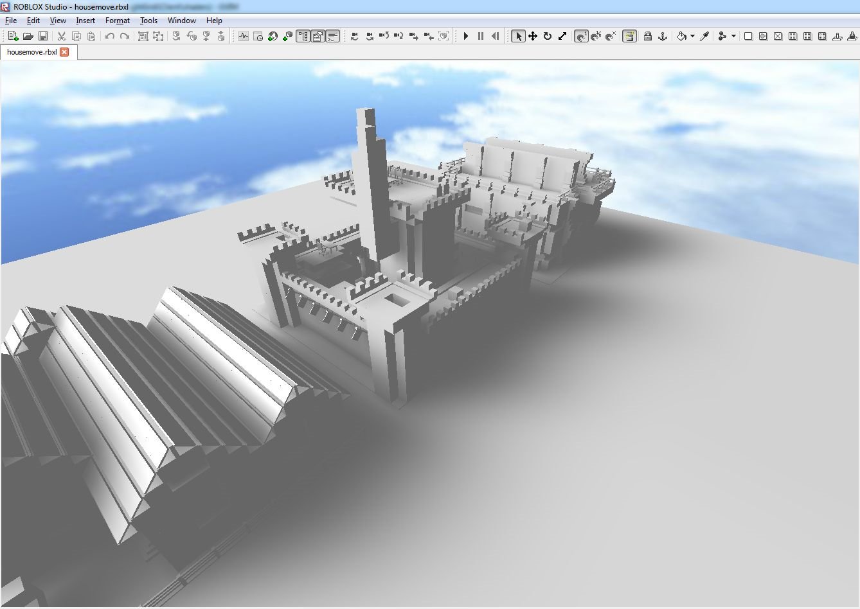Open the Diagnostics graph icon
The width and height of the screenshot is (860, 609).
244,37
